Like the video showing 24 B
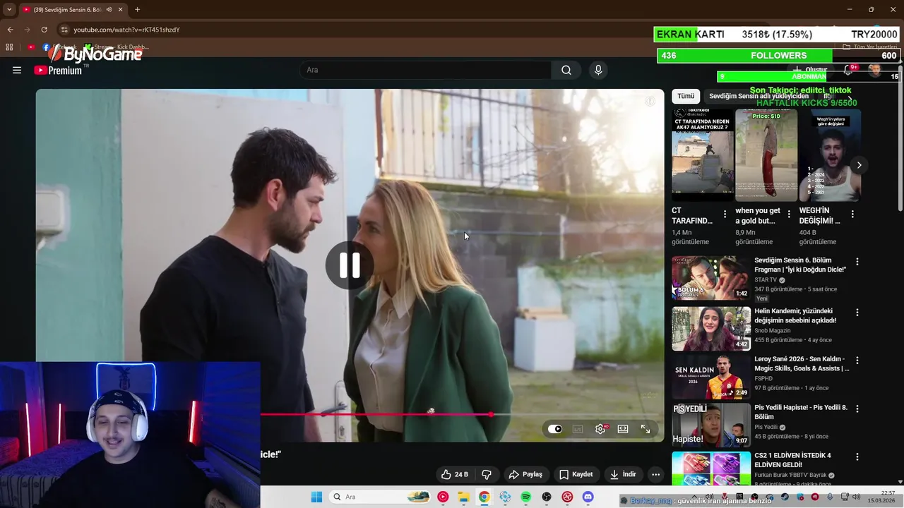The width and height of the screenshot is (904, 508). click(454, 474)
